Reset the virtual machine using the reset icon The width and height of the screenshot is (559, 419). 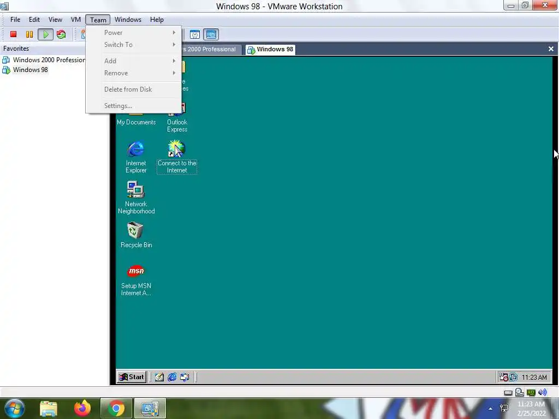click(x=61, y=34)
